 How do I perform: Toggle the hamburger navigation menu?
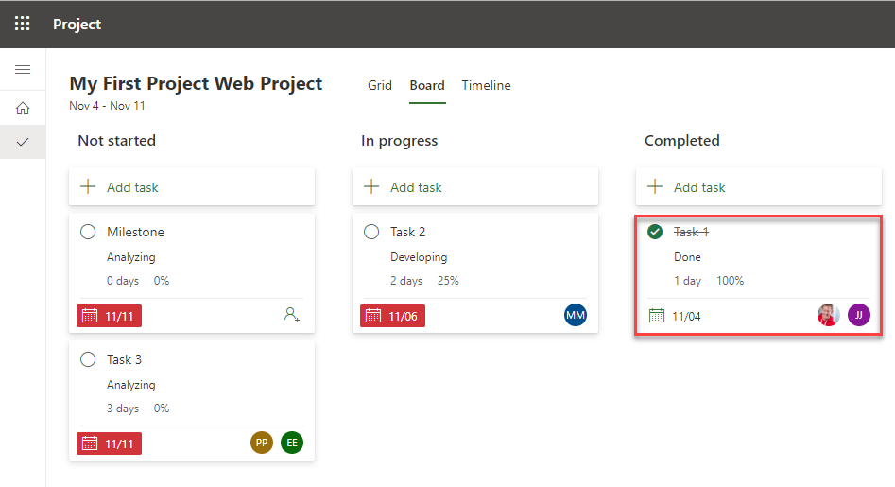23,70
